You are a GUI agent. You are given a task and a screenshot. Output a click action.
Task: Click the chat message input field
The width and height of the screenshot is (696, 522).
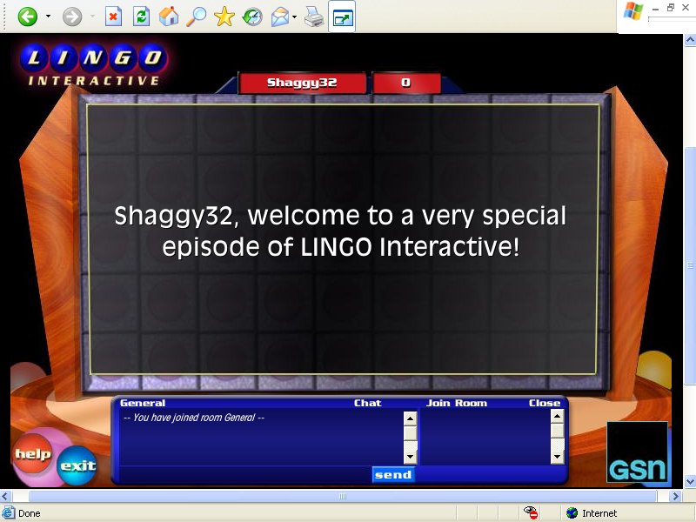coord(244,475)
